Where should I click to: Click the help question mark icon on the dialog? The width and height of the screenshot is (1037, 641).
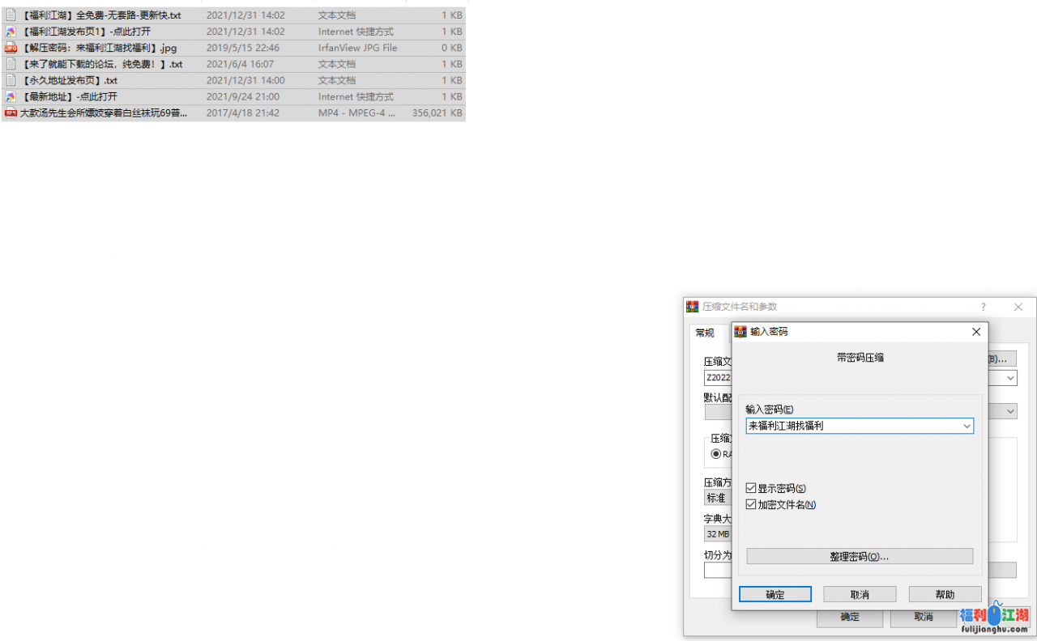[983, 307]
